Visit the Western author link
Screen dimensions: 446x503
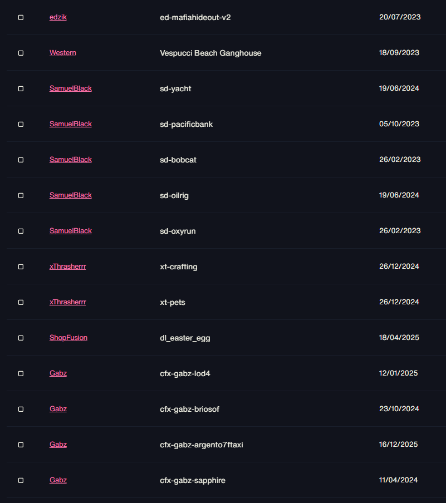point(62,53)
